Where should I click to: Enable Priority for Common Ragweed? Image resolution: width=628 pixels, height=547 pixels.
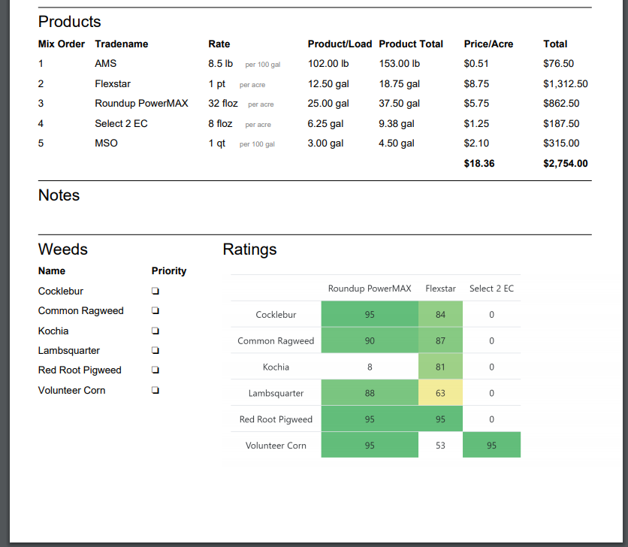[x=155, y=310]
